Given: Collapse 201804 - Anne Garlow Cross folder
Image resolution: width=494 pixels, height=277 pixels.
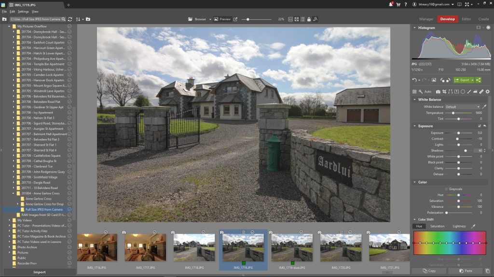Looking at the screenshot, I should [x=13, y=193].
